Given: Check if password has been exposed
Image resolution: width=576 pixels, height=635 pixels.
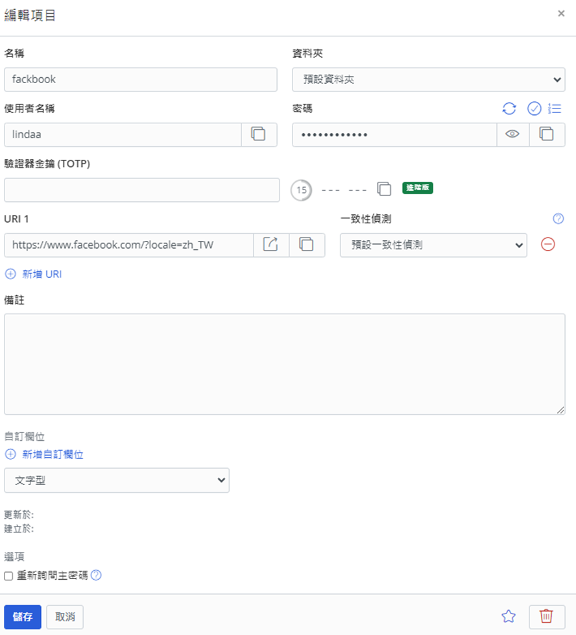Looking at the screenshot, I should pyautogui.click(x=534, y=108).
